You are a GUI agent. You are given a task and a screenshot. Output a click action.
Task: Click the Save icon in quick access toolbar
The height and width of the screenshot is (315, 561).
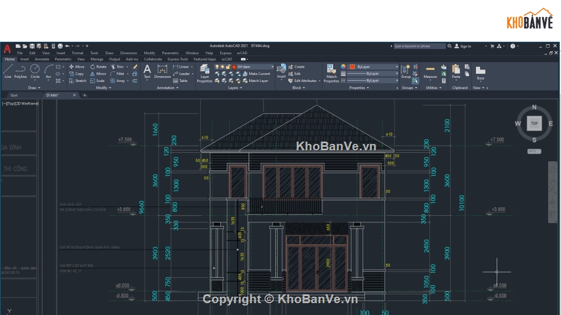tap(32, 46)
